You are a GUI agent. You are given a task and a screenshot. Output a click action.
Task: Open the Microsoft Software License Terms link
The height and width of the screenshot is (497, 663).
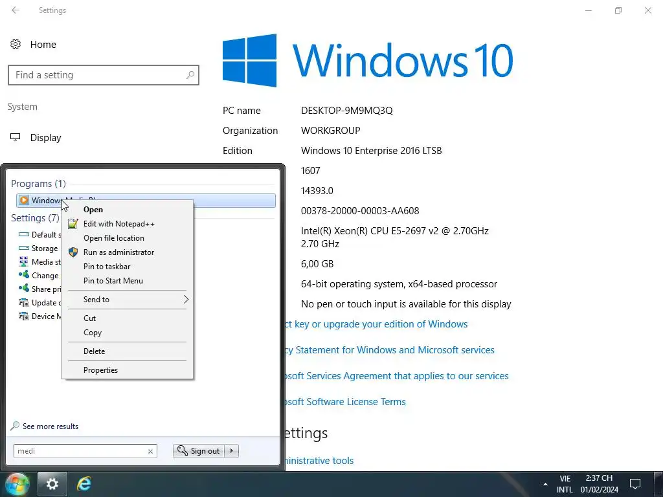tap(346, 402)
